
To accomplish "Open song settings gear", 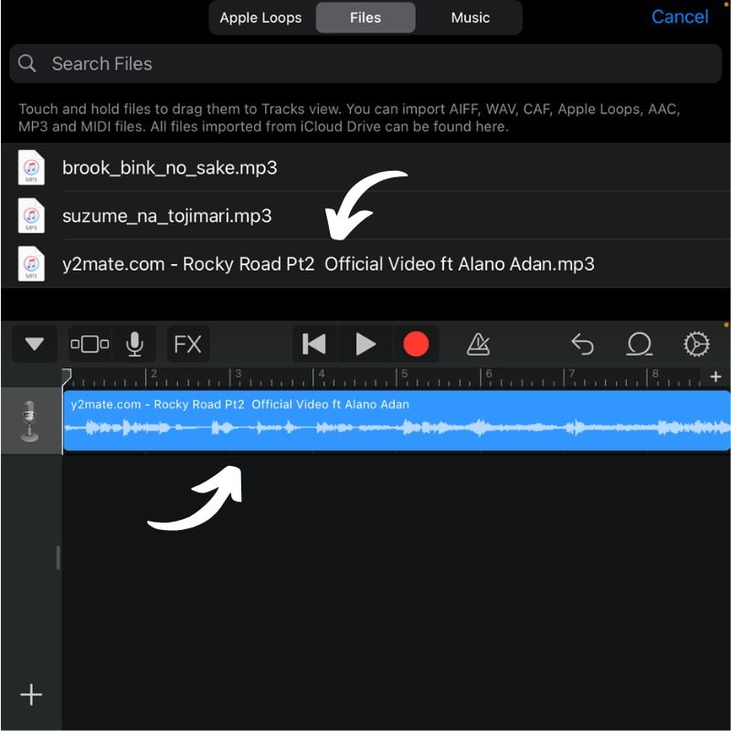I will coord(696,344).
